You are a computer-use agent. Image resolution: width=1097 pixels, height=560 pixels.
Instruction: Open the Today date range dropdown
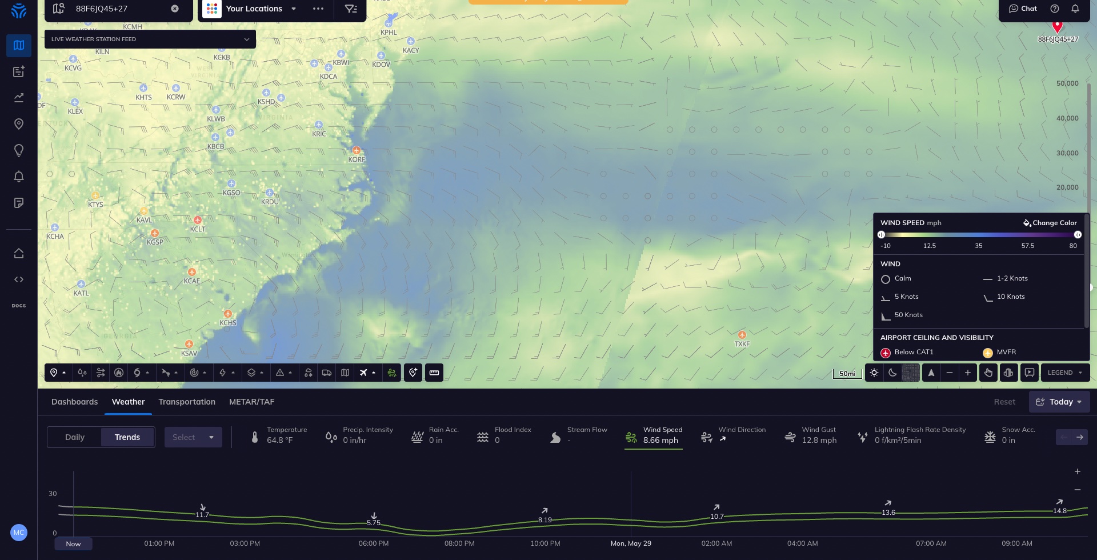pos(1059,402)
